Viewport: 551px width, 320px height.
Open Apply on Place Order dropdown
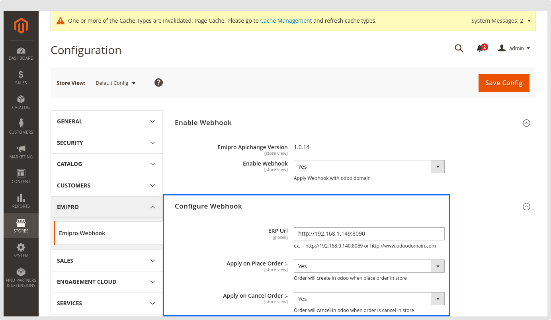click(369, 266)
